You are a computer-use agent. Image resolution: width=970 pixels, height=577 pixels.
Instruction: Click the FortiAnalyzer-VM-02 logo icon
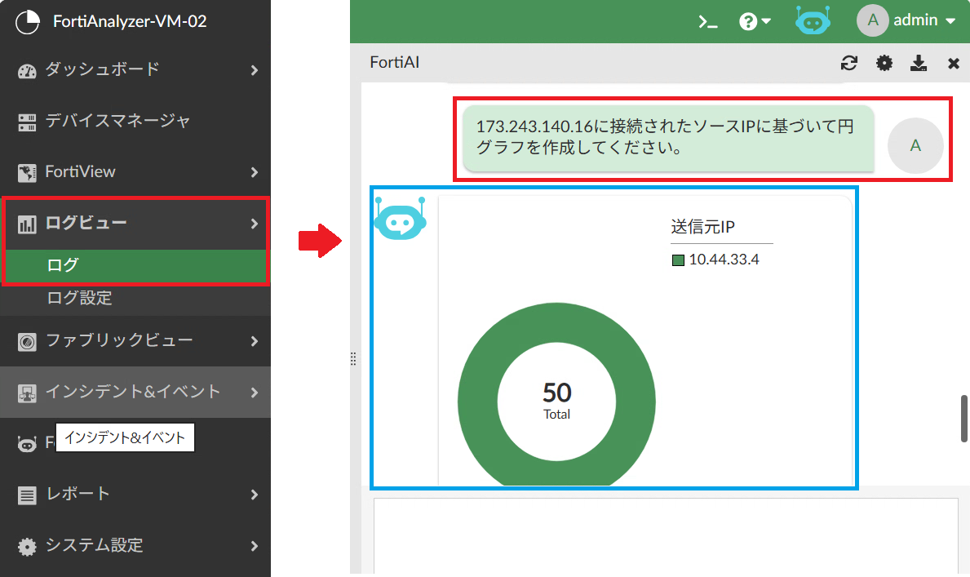[28, 22]
